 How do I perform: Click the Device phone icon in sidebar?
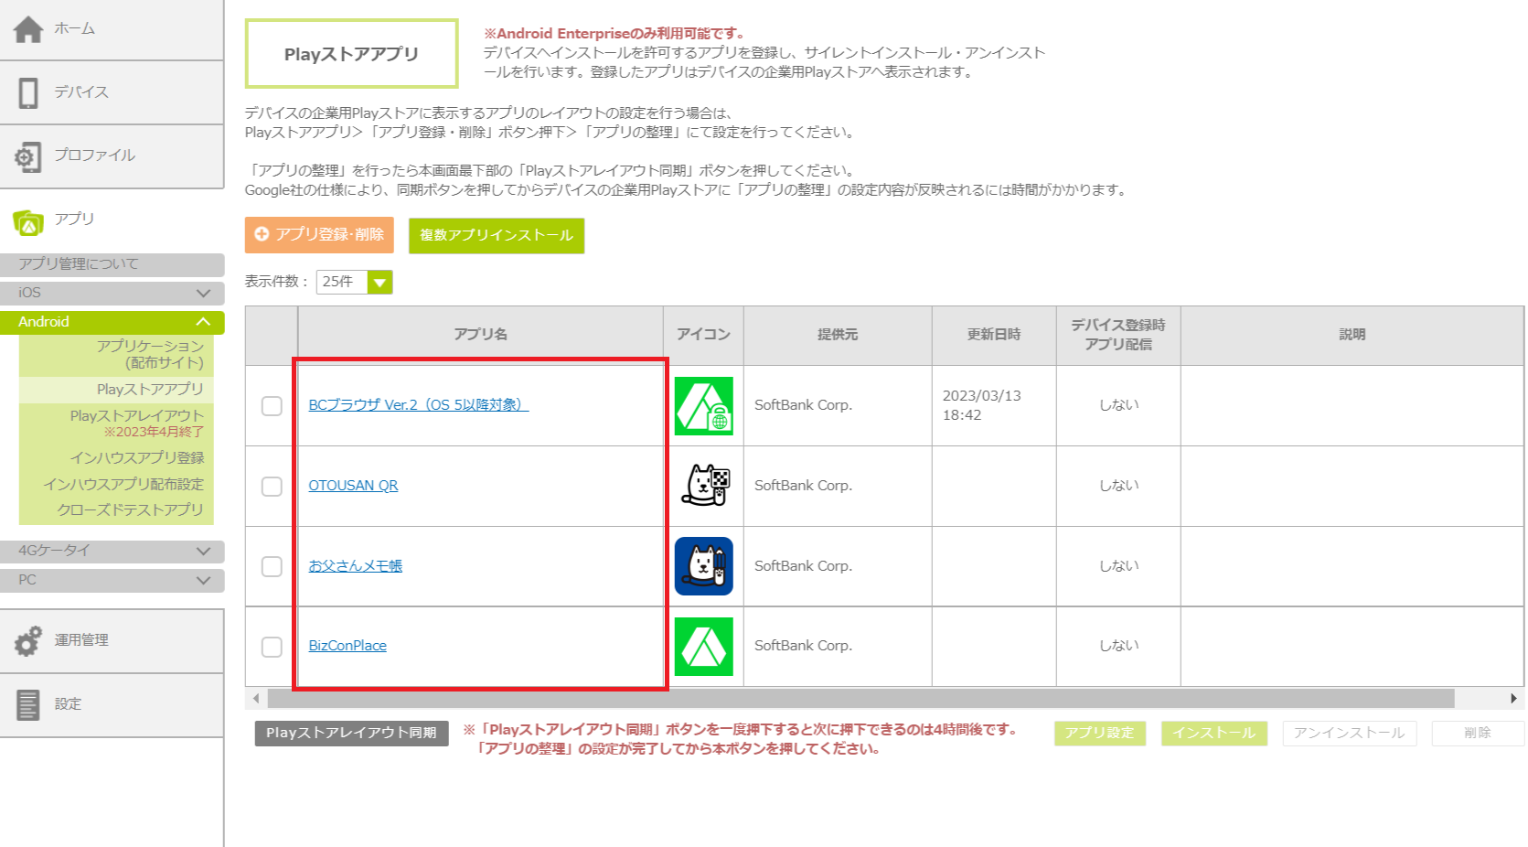28,92
